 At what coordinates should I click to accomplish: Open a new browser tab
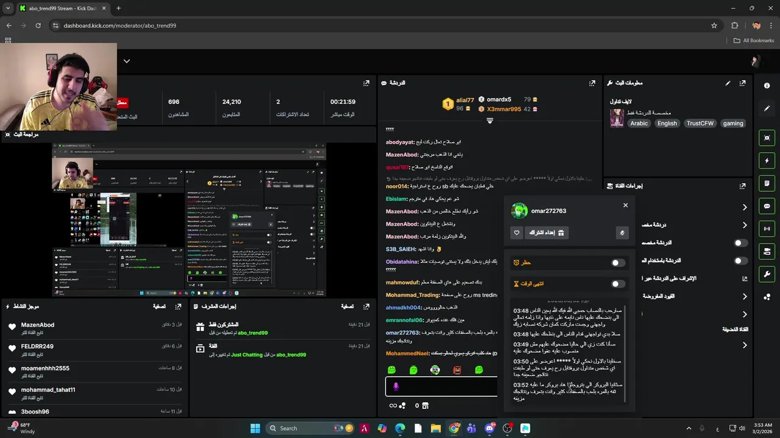click(x=118, y=9)
